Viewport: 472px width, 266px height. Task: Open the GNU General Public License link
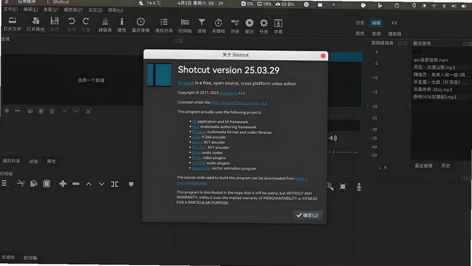(x=239, y=103)
